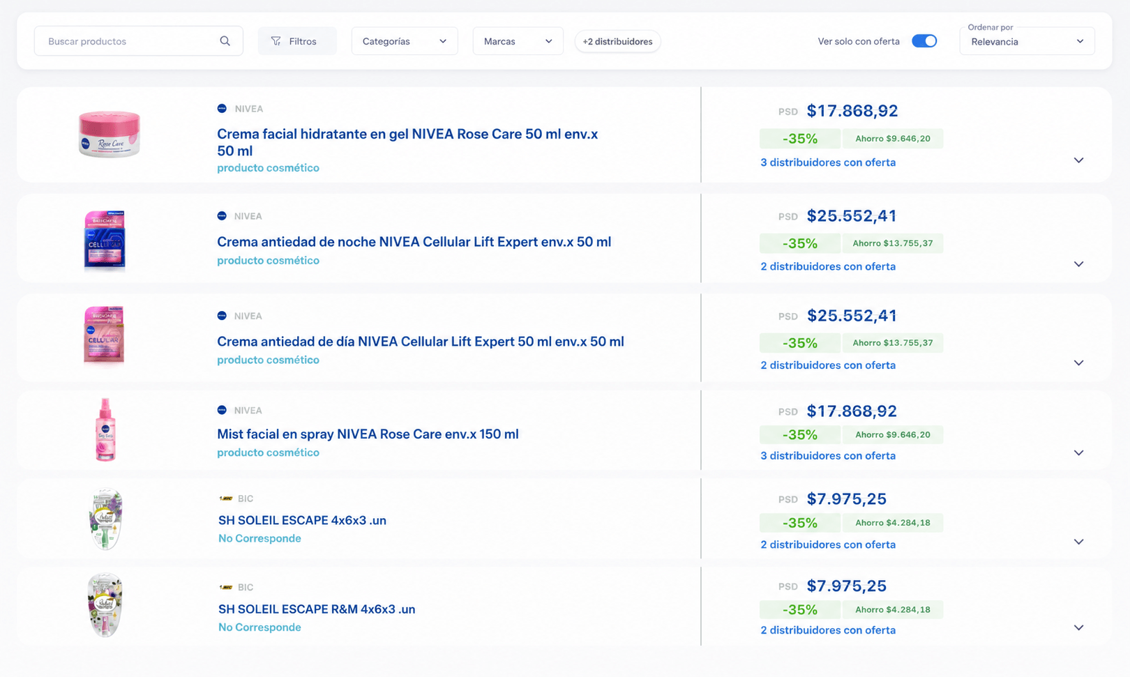Click the funnel icon in Filtros
The height and width of the screenshot is (677, 1130).
276,41
